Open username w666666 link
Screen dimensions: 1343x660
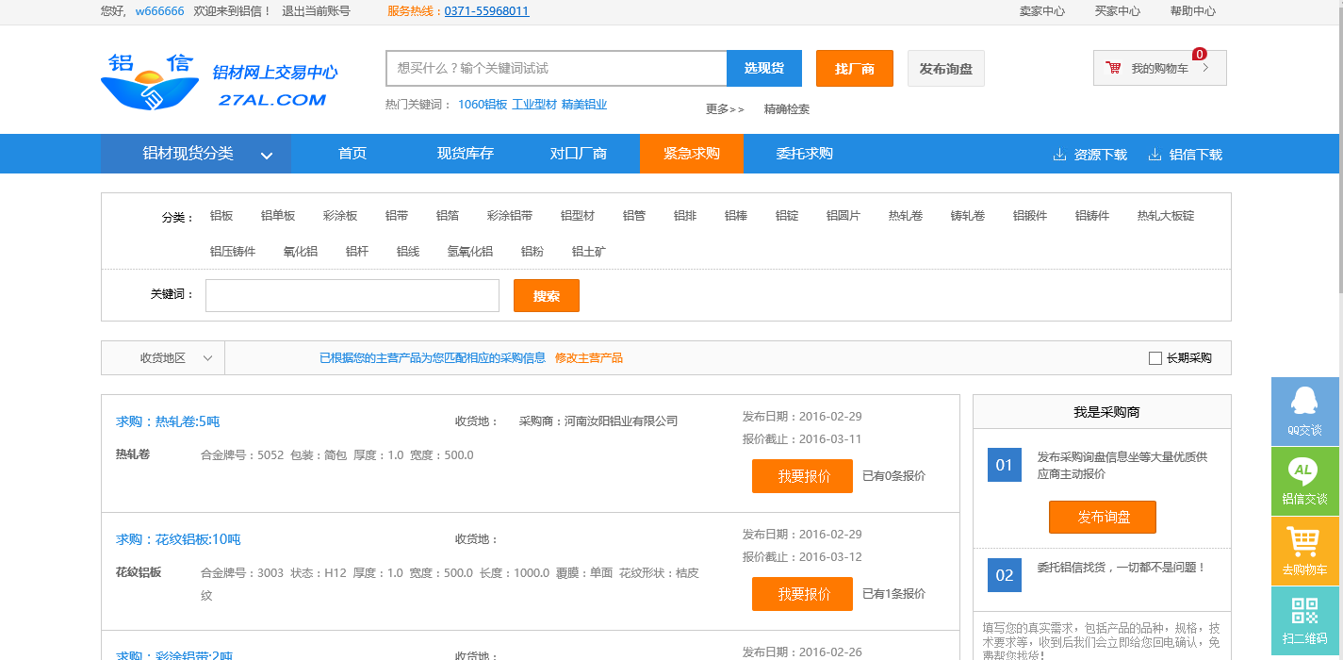(x=160, y=11)
